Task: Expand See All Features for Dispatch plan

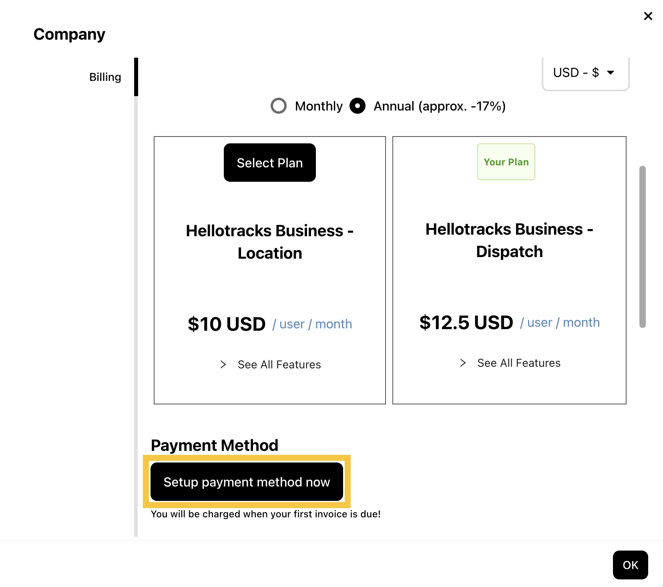Action: (x=518, y=363)
